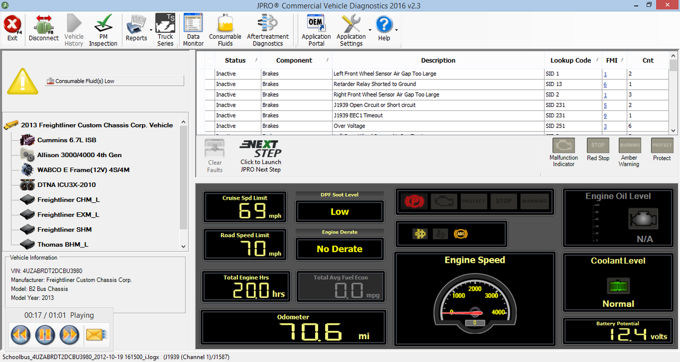
Task: Select Allison 3000/4000 4th Gen transmission
Action: pos(79,155)
